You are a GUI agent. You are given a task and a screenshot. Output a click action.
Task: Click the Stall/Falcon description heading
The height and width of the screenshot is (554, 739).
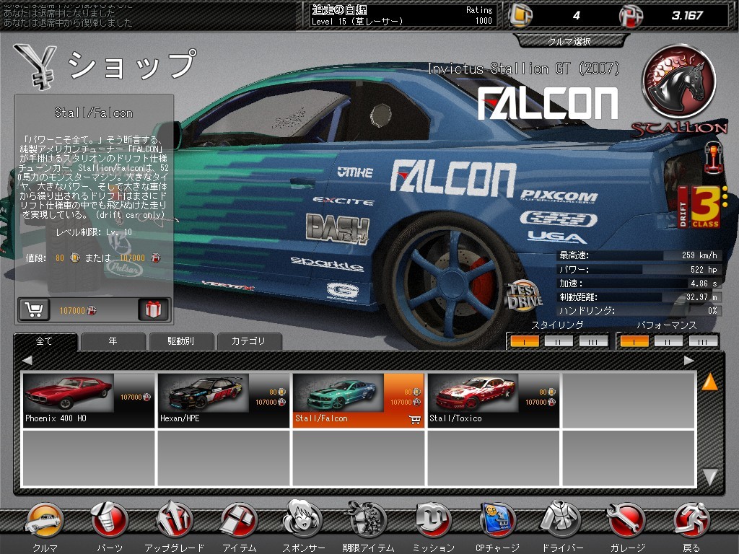click(x=94, y=113)
